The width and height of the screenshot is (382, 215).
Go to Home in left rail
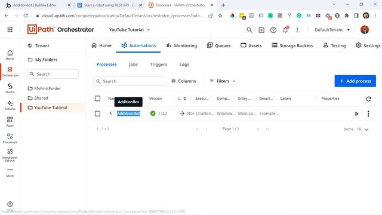pyautogui.click(x=10, y=55)
